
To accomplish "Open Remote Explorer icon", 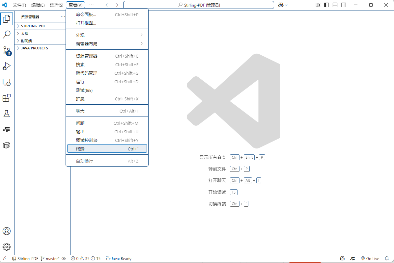I will click(x=7, y=82).
